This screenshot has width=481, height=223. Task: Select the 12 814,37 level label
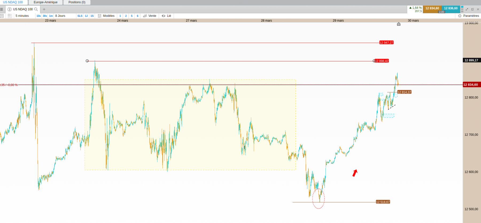pos(404,92)
